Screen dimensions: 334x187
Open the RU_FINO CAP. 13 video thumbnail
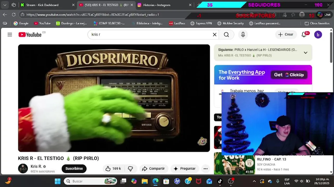pos(234,163)
